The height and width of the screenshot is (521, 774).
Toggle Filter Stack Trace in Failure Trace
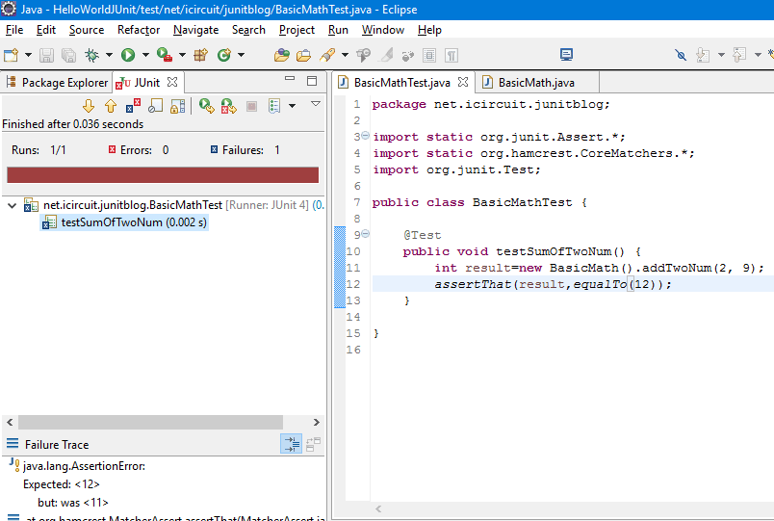pyautogui.click(x=292, y=445)
